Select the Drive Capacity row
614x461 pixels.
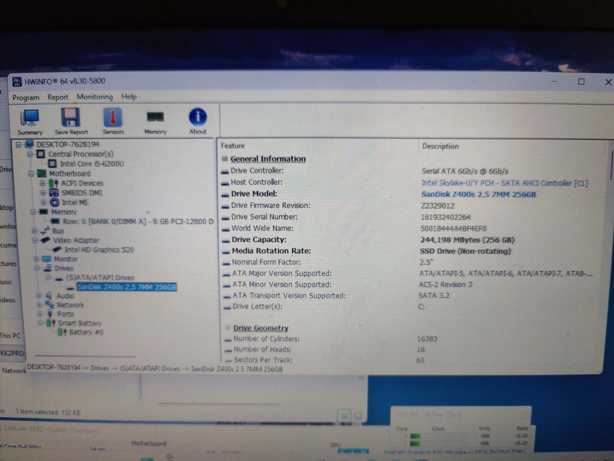click(407, 240)
